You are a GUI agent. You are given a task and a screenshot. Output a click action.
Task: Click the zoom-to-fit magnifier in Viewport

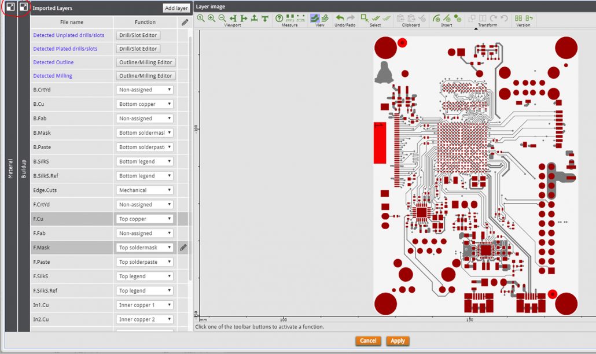click(201, 19)
